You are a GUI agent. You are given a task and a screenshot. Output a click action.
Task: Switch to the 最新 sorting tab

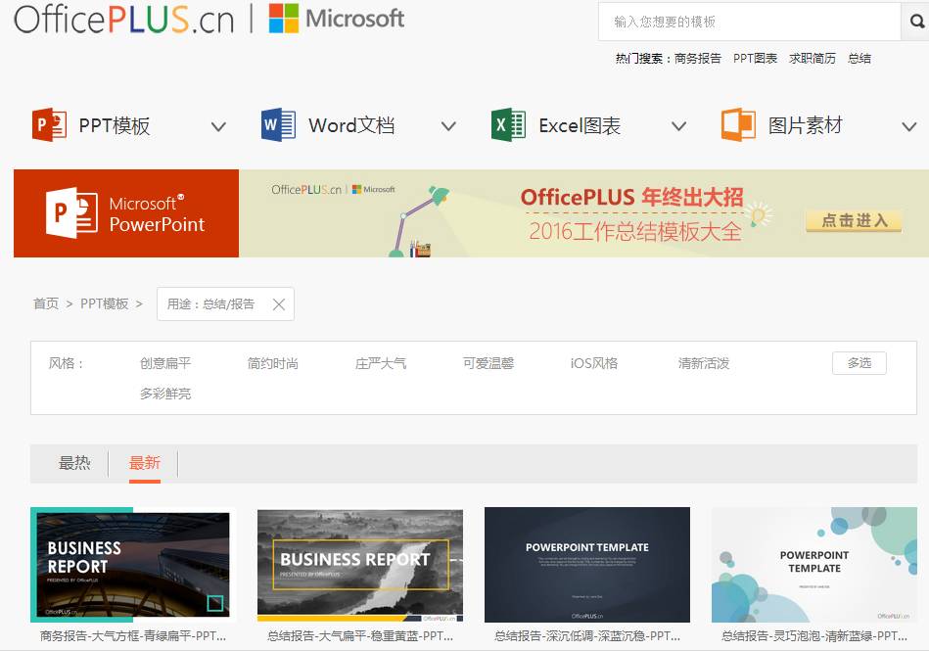point(145,463)
